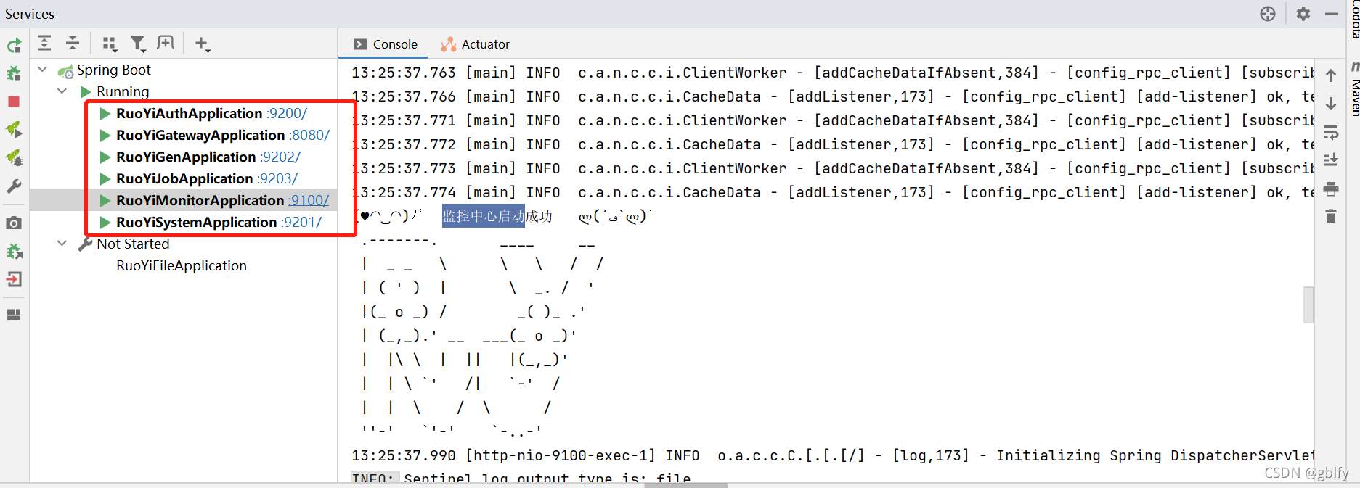Collapse the Running group node
The width and height of the screenshot is (1360, 488).
click(62, 91)
